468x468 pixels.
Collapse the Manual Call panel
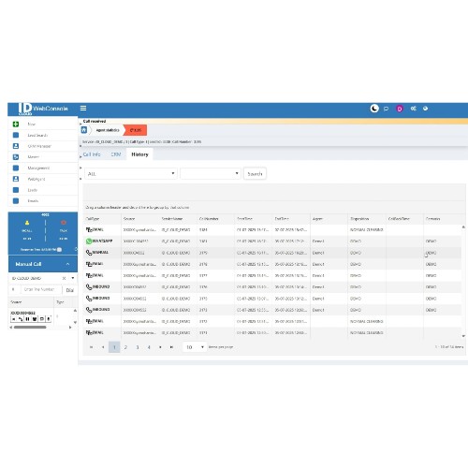click(67, 264)
